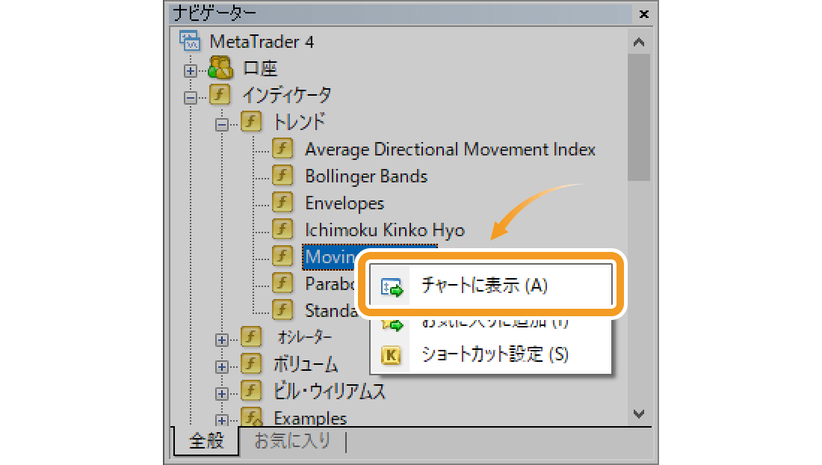Close the ナビゲーター panel
The height and width of the screenshot is (465, 822).
pyautogui.click(x=643, y=14)
